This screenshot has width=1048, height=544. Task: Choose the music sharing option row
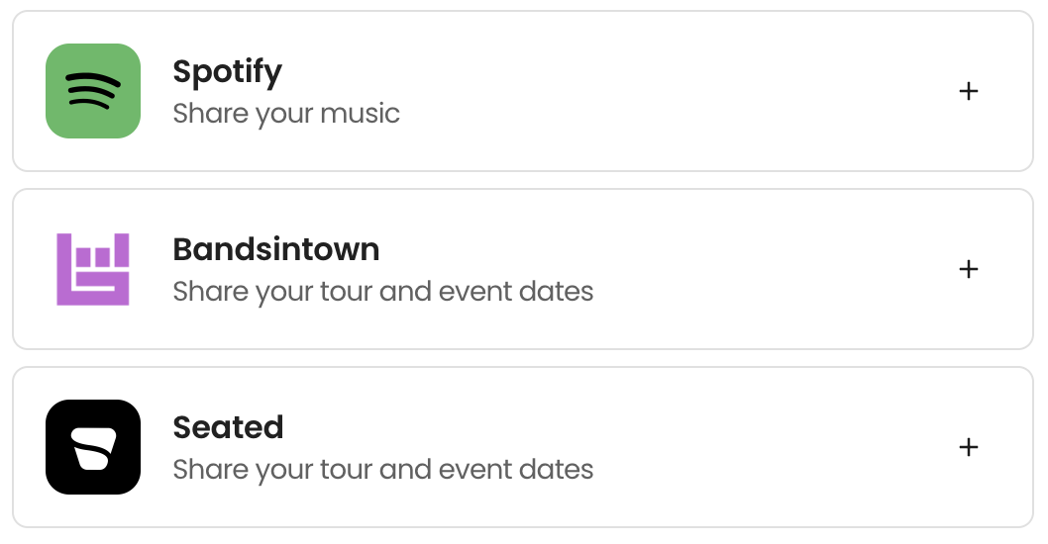click(523, 91)
